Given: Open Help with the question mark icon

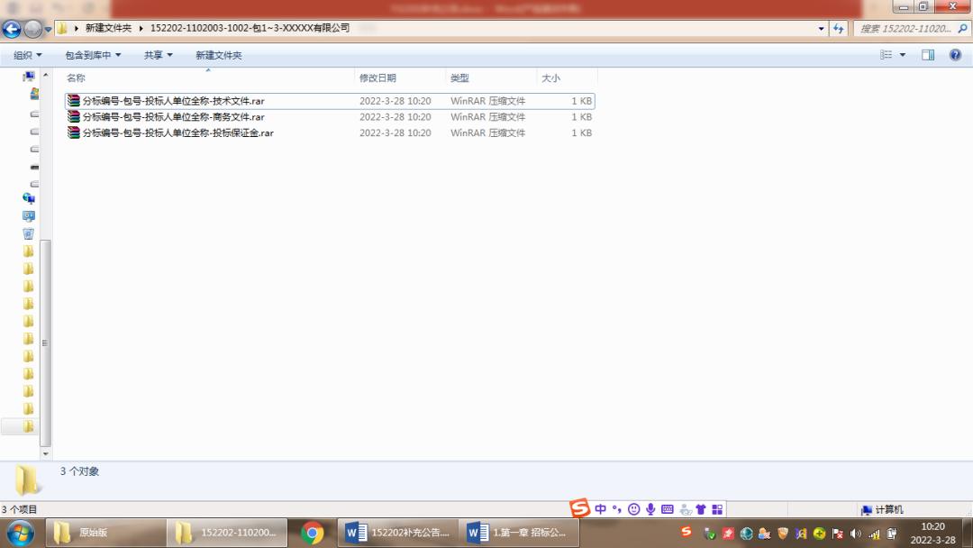Looking at the screenshot, I should [955, 55].
